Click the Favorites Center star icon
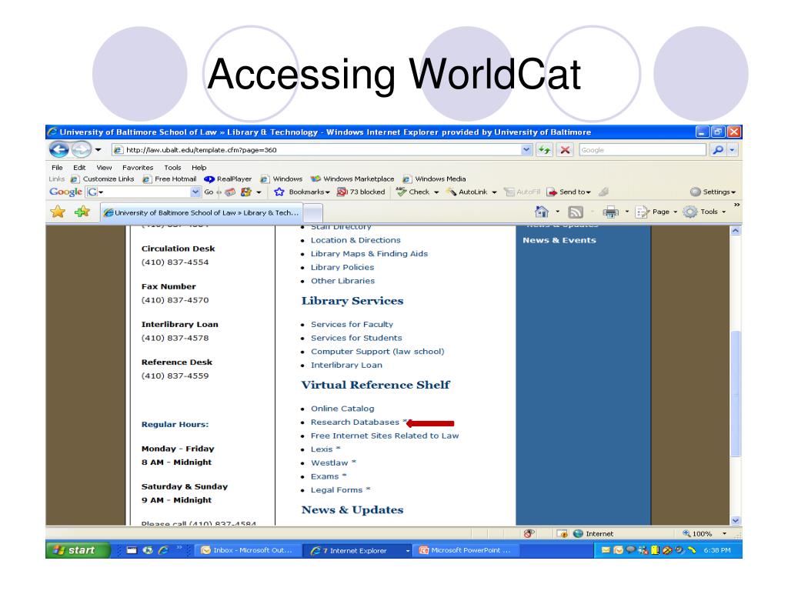Image resolution: width=788 pixels, height=591 pixels. [x=58, y=212]
